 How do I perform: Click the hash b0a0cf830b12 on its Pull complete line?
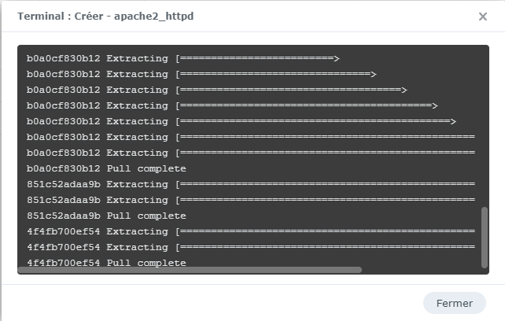coord(64,168)
